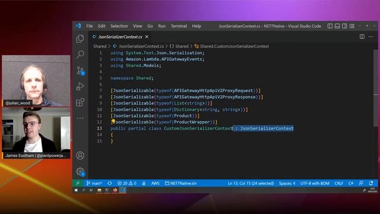The height and width of the screenshot is (214, 380).
Task: Click the flame icon in status bar
Action: 144,183
